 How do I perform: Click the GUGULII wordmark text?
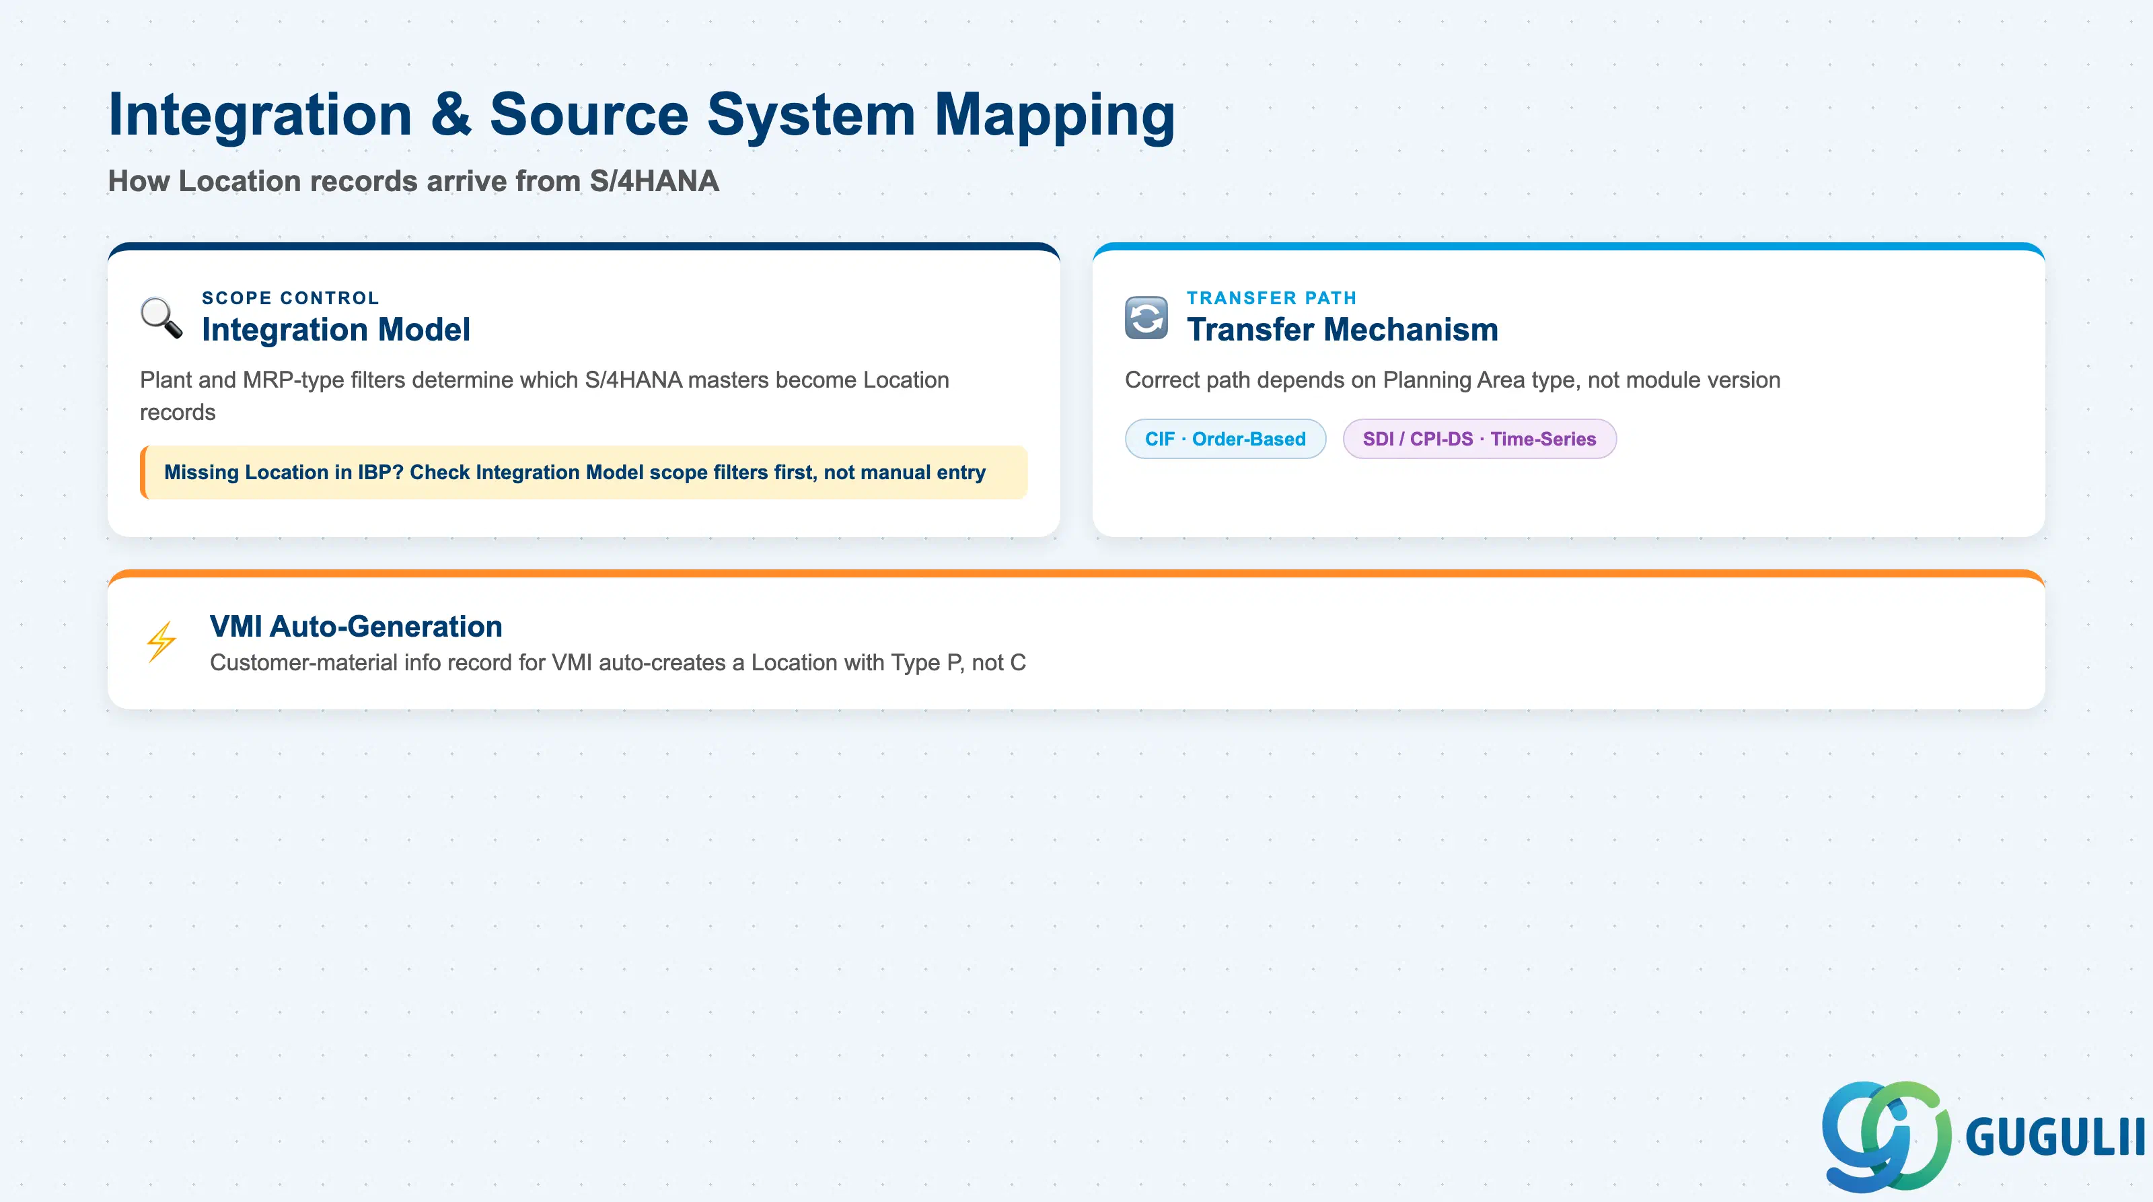(2055, 1137)
